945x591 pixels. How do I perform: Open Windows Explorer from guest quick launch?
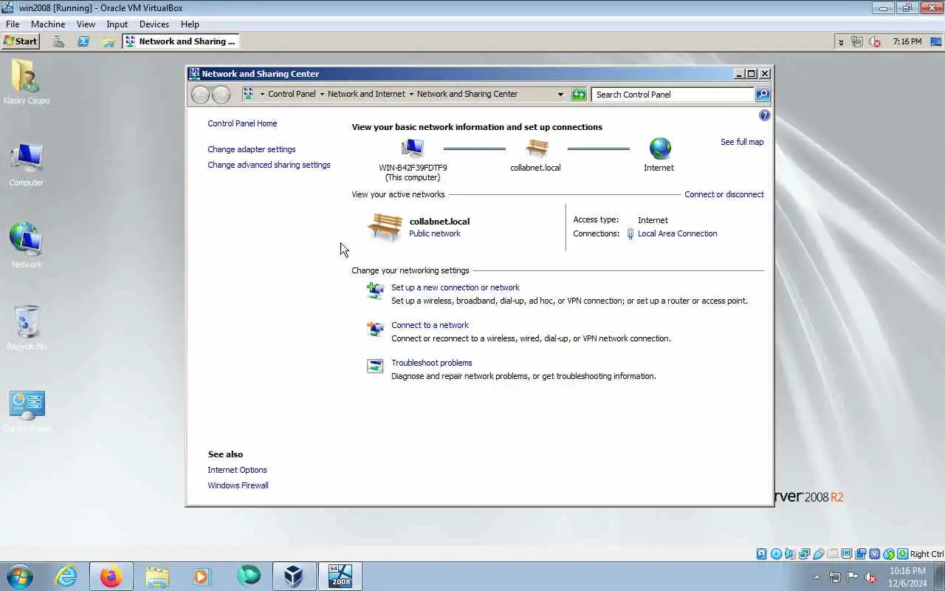tap(109, 41)
